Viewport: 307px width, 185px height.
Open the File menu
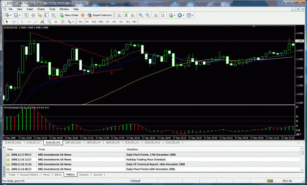tap(10, 9)
